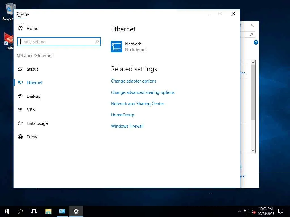The image size is (290, 217).
Task: Select Ethernet in the sidebar
Action: coord(35,83)
